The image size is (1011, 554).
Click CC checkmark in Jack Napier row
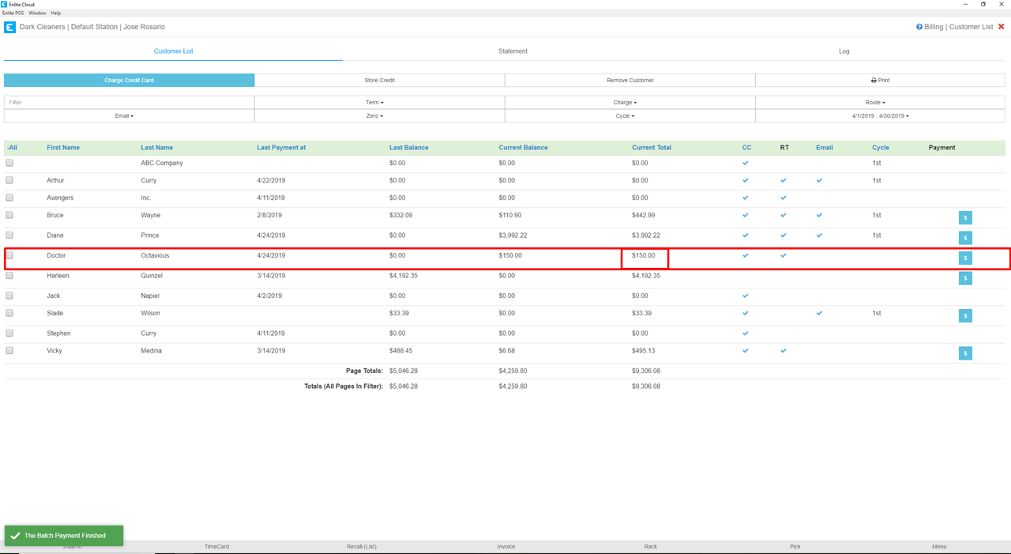[746, 296]
